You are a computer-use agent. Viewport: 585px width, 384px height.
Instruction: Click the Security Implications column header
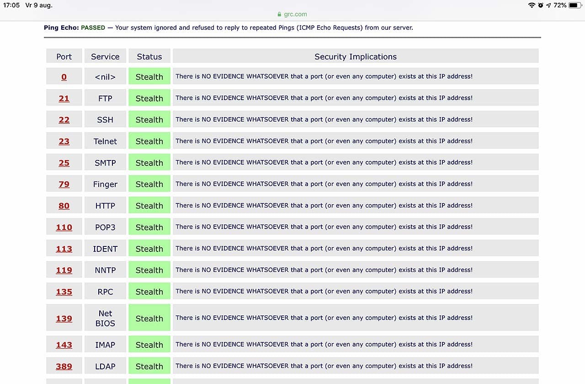(356, 56)
